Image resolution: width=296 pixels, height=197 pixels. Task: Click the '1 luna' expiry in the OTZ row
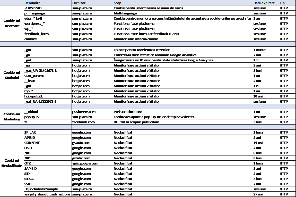[x=266, y=163]
